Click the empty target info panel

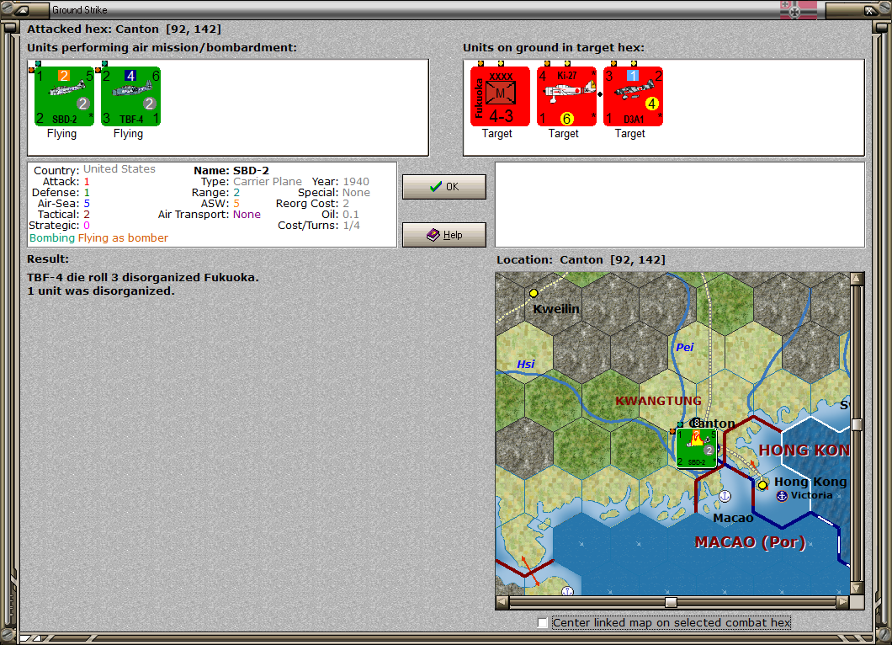(x=680, y=205)
